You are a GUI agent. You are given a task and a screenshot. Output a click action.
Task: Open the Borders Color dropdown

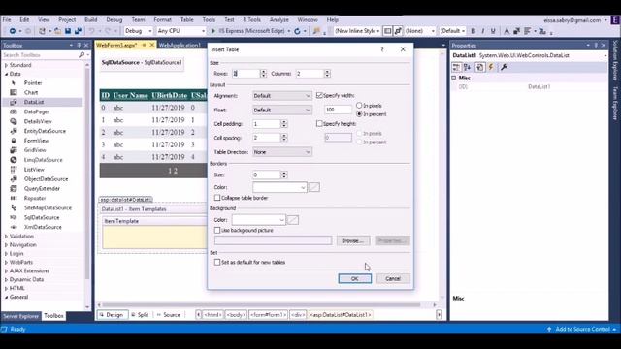tap(279, 187)
